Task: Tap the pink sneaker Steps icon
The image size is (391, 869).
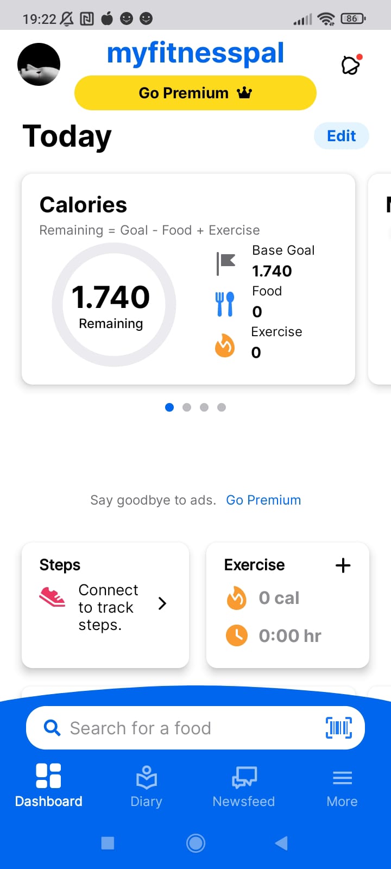Action: pos(52,597)
